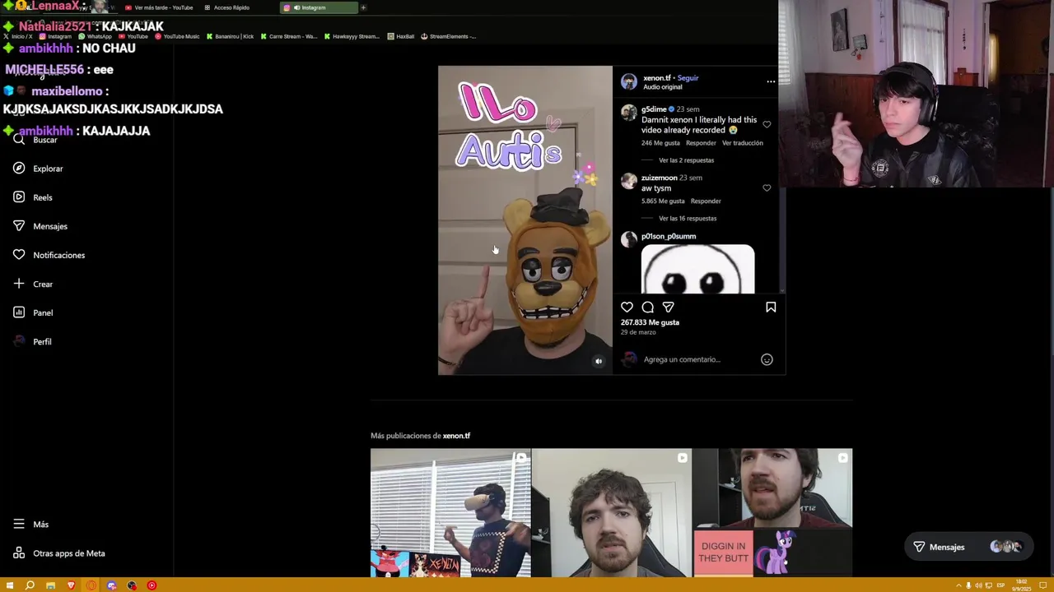1054x592 pixels.
Task: Open the post three-dot options menu
Action: pos(771,81)
